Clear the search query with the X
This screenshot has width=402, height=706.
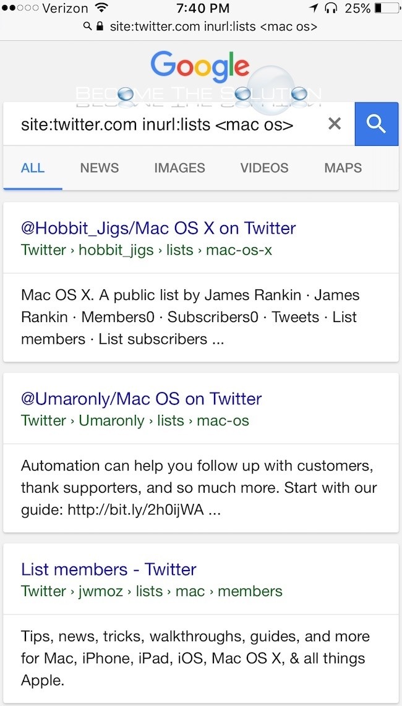tap(335, 124)
